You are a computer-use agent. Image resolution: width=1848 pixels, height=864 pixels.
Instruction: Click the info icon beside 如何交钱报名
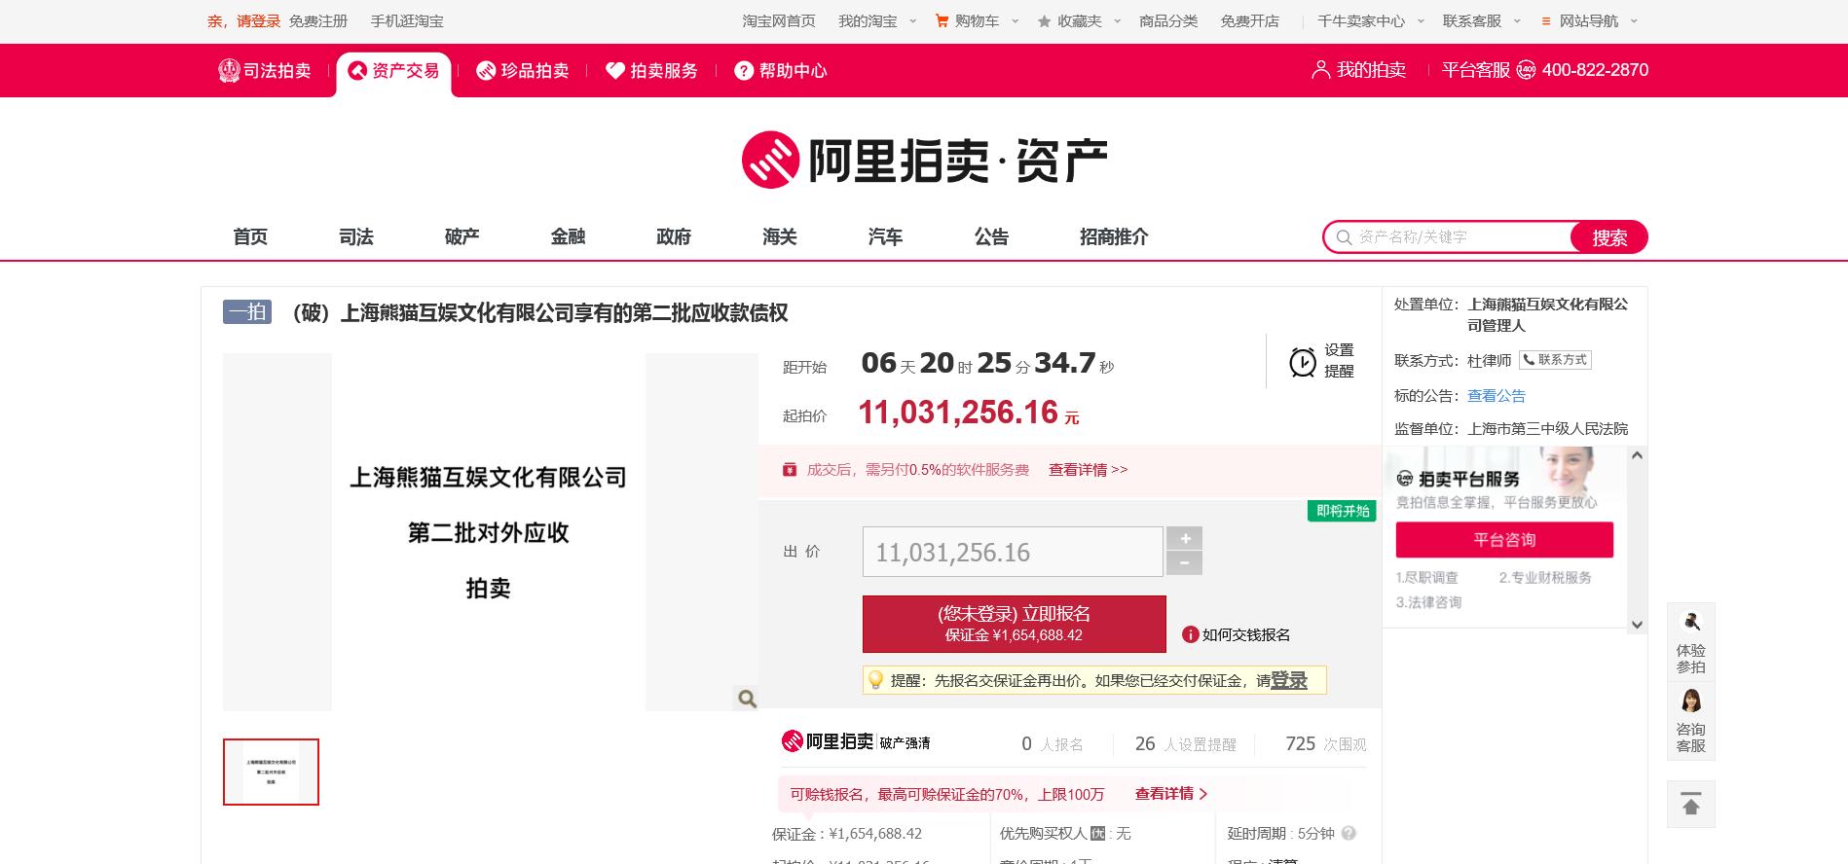pos(1190,634)
